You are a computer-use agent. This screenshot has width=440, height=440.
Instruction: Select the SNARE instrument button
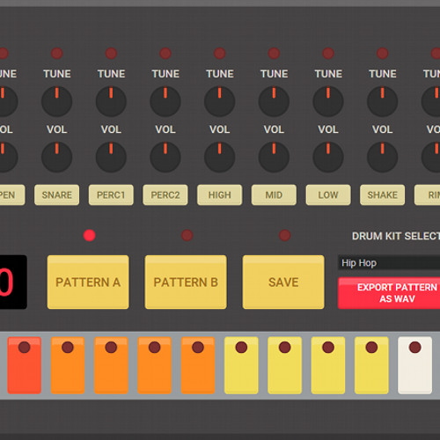point(56,194)
